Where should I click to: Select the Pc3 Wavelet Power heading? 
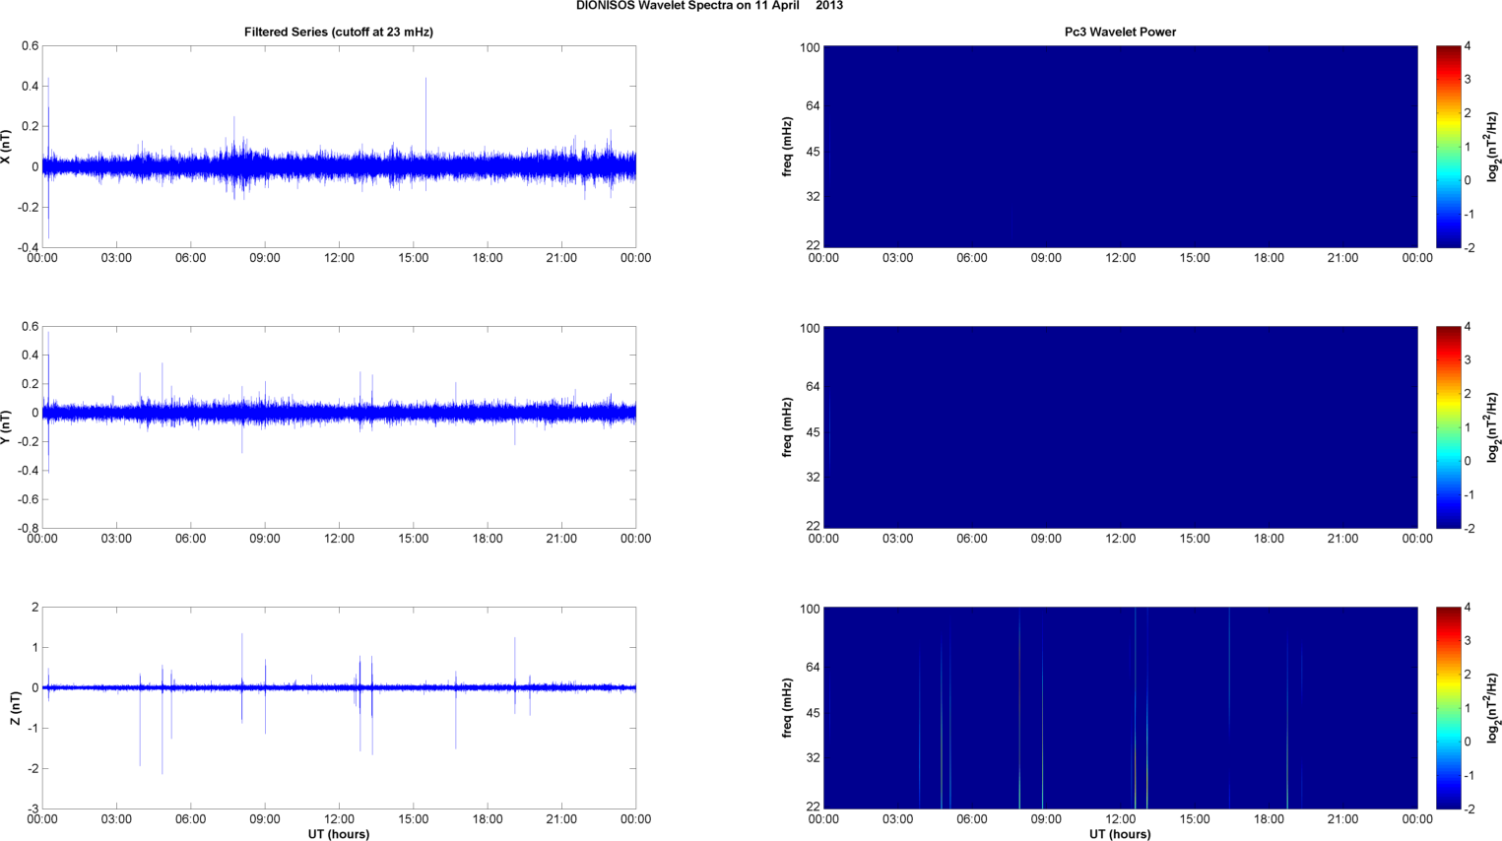[x=1120, y=32]
